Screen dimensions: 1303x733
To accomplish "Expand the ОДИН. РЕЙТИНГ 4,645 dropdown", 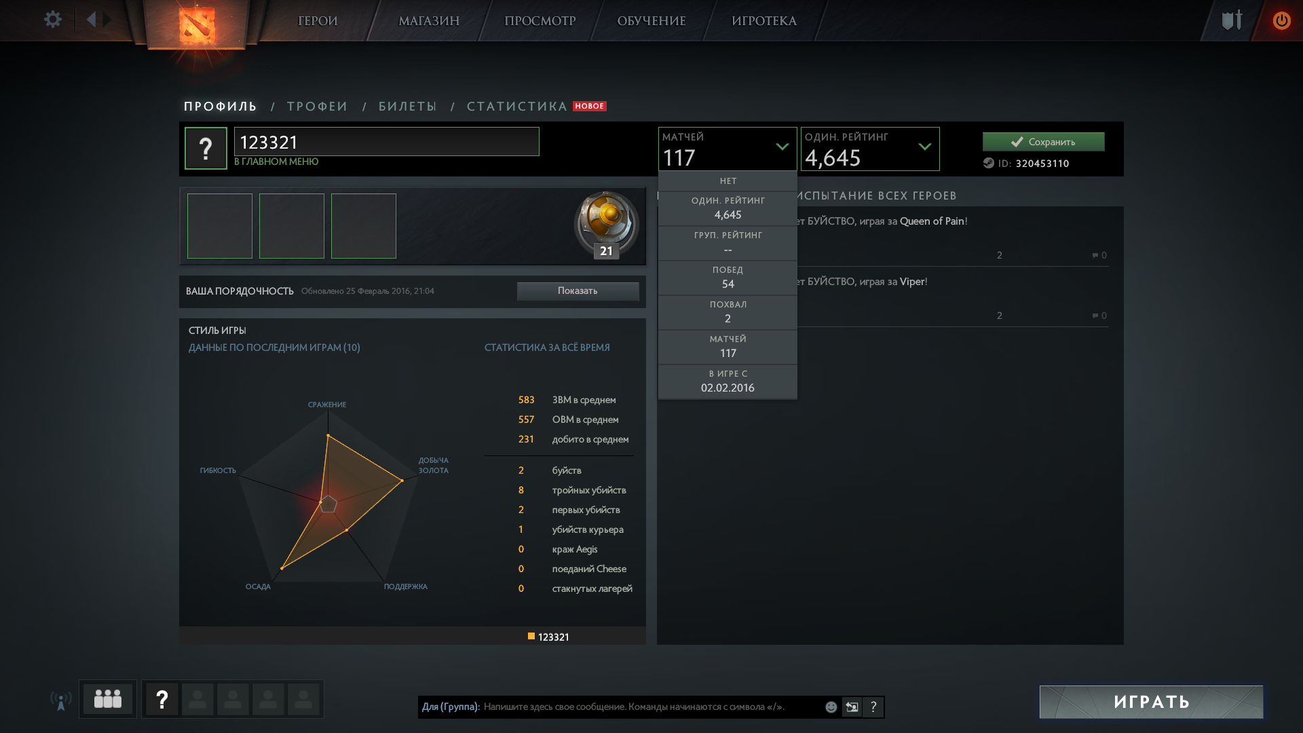I will (x=870, y=149).
